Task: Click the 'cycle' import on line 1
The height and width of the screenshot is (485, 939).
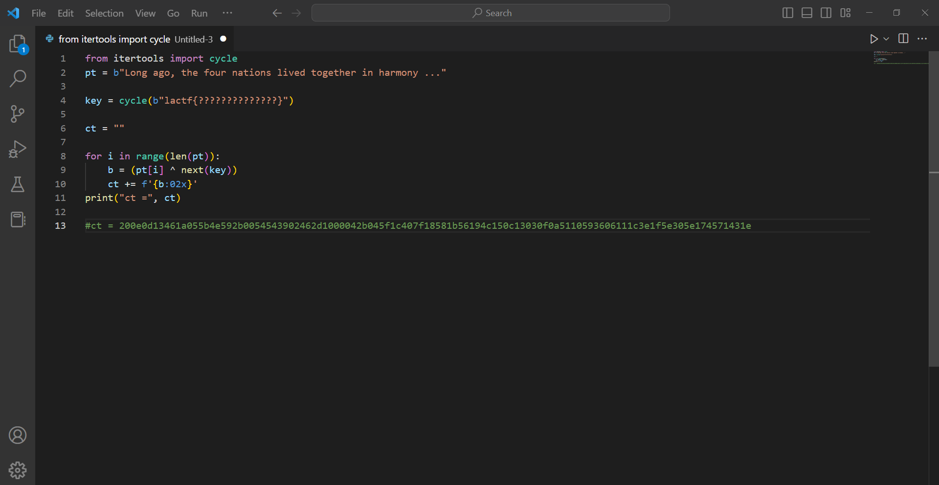Action: tap(224, 59)
